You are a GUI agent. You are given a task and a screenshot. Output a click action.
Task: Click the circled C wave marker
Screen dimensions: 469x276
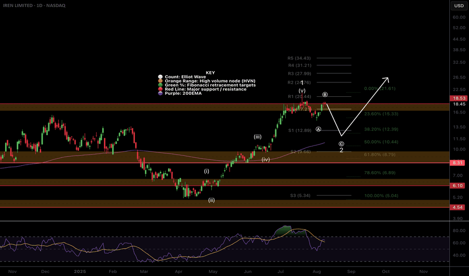pyautogui.click(x=341, y=144)
